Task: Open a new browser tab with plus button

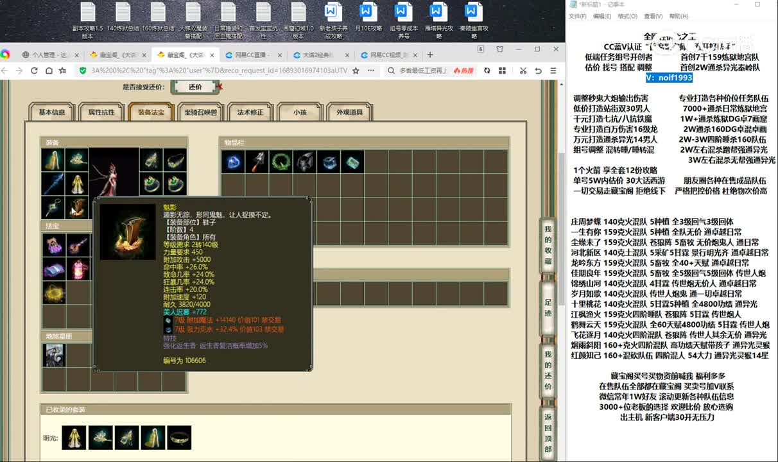Action: tap(430, 55)
